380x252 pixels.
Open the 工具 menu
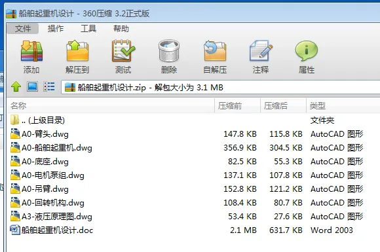pyautogui.click(x=88, y=29)
